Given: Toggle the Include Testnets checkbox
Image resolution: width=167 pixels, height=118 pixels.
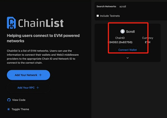Looking at the screenshot, I should point(98,16).
